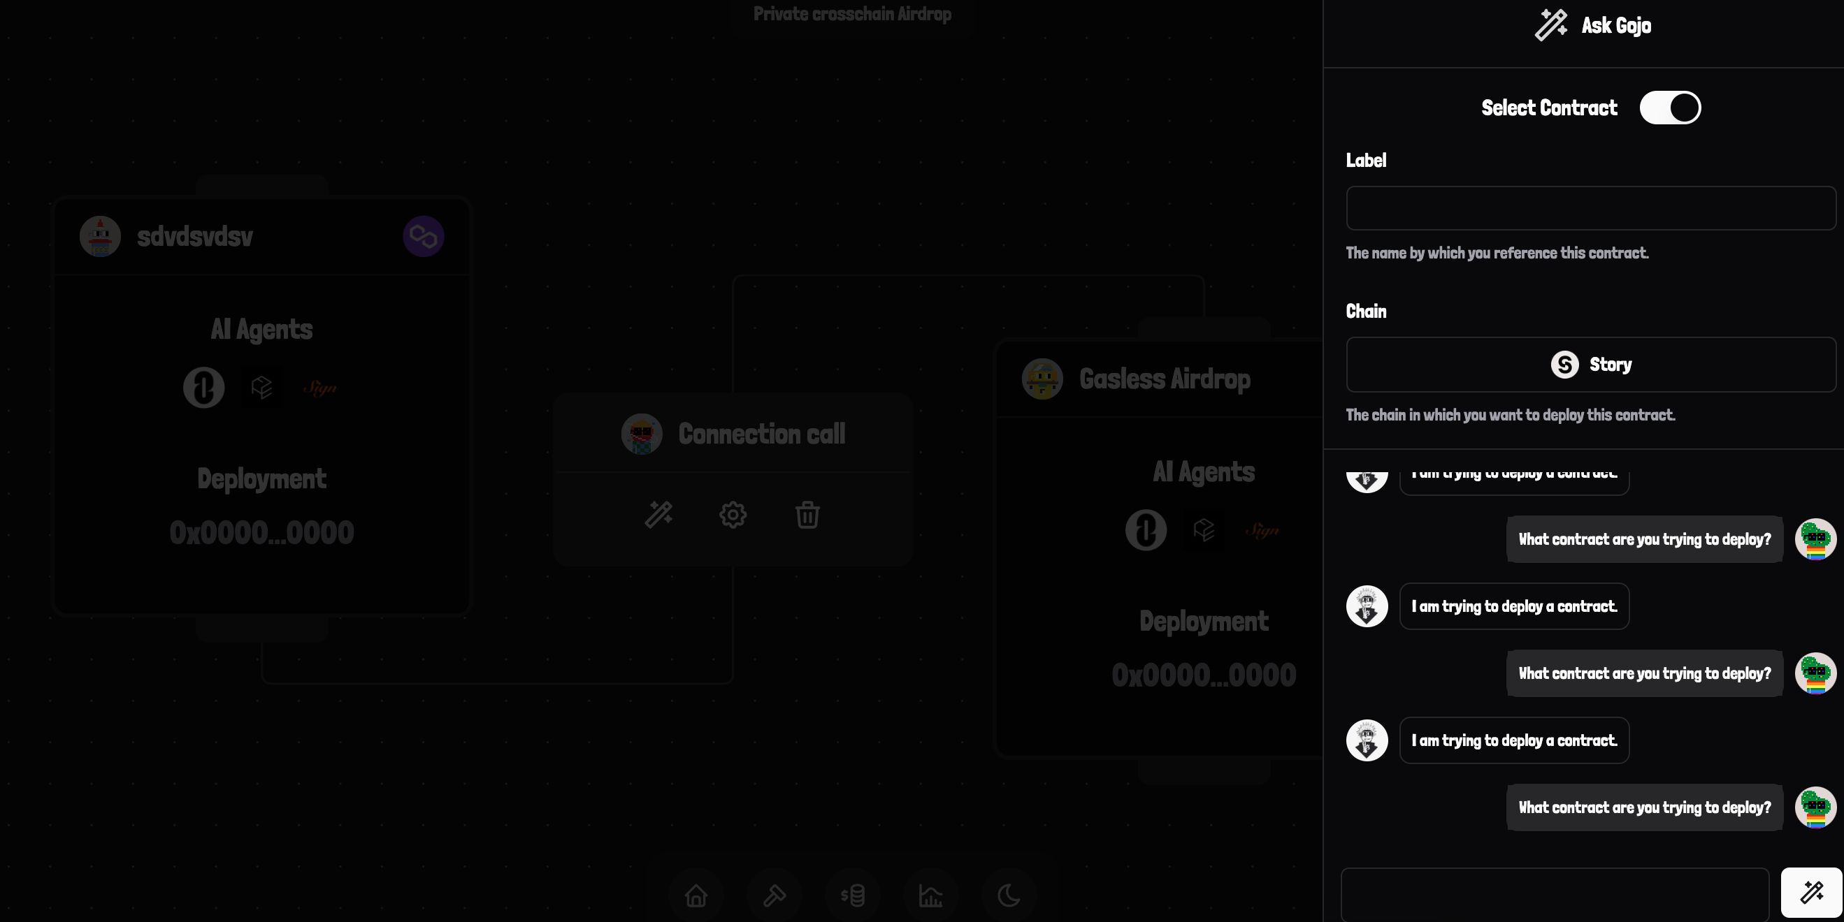Click the crosschain/infinity loop icon on sdvdsvdsv

pos(424,235)
